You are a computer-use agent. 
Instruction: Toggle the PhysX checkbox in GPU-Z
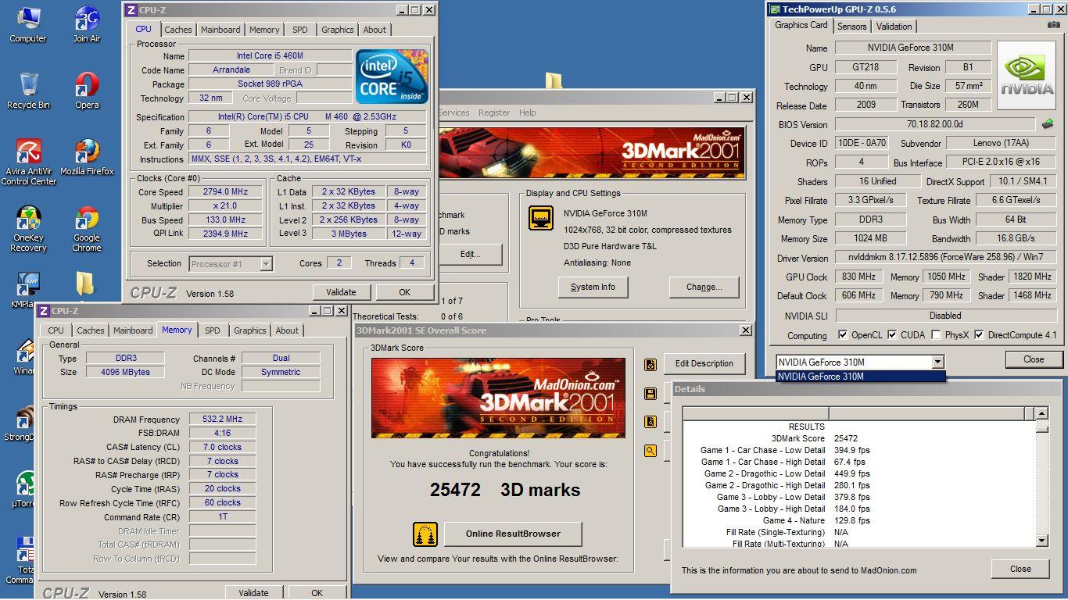pyautogui.click(x=936, y=335)
